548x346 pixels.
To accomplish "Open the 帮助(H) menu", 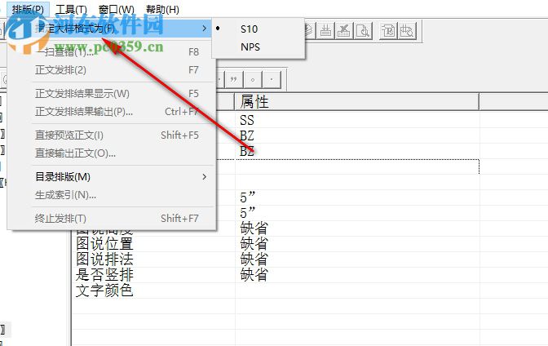I will (162, 10).
